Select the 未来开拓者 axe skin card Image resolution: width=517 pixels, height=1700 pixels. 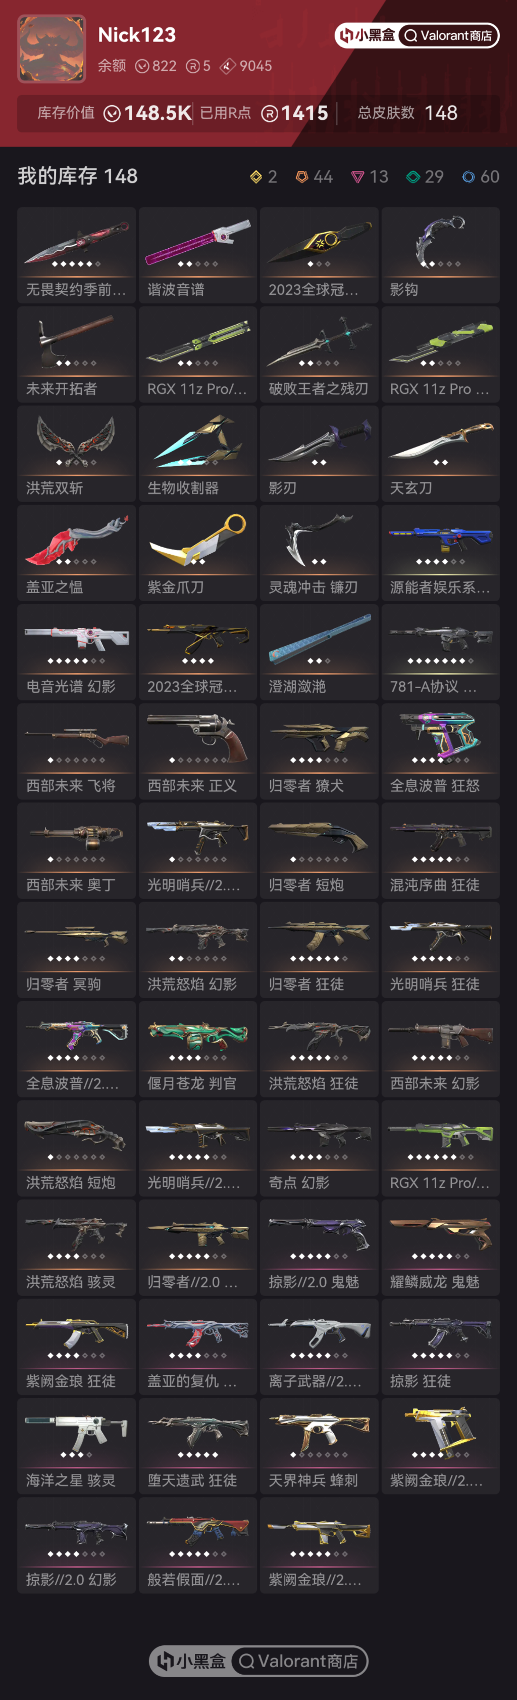[x=76, y=354]
